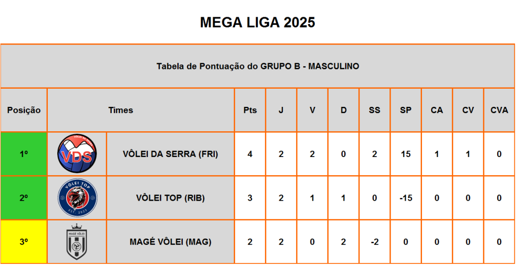Click the yellow 3º position cell
The image size is (520, 268).
[24, 242]
